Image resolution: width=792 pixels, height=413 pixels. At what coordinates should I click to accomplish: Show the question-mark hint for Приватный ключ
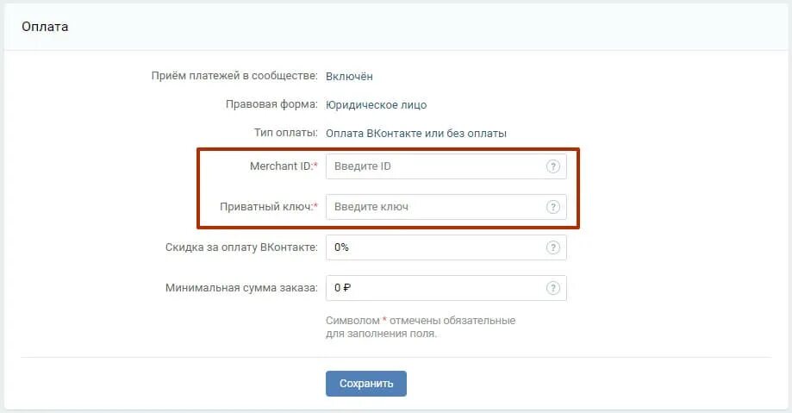553,207
